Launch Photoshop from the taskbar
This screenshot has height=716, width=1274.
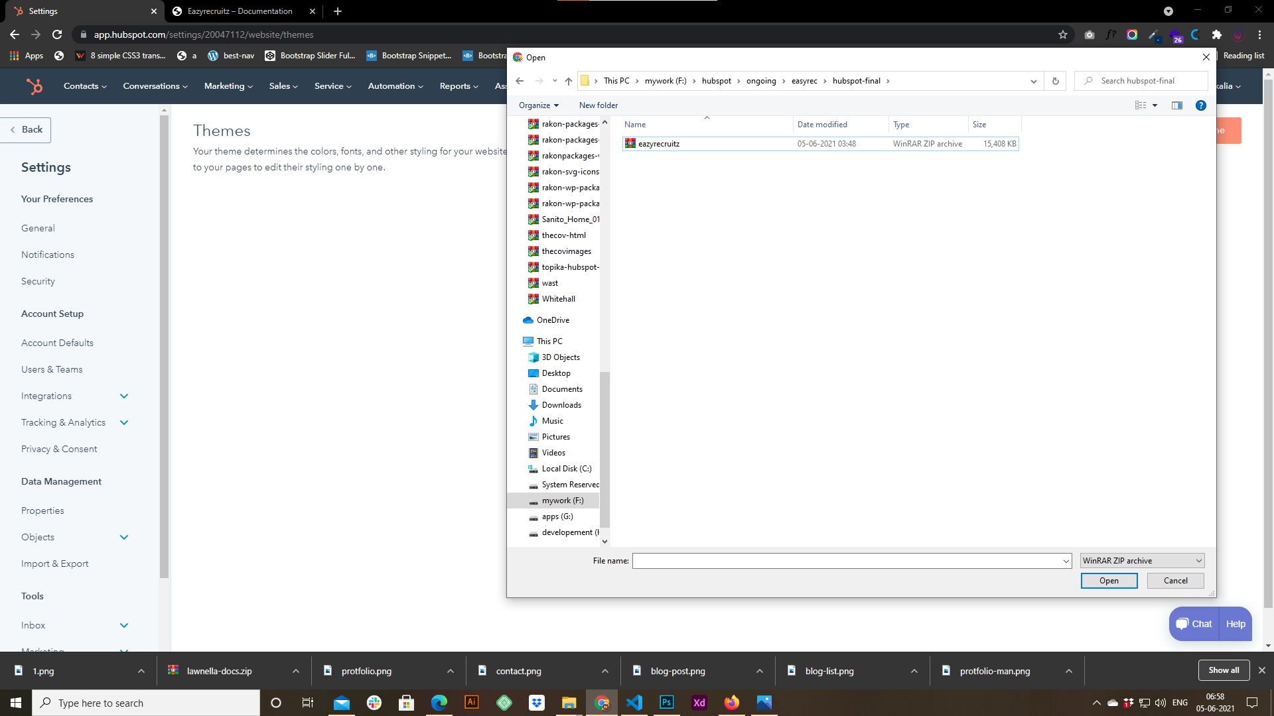(x=666, y=703)
